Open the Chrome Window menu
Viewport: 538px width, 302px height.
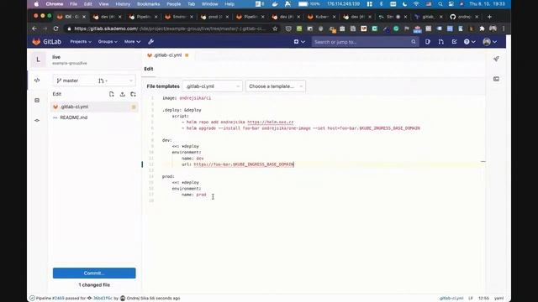coord(209,4)
